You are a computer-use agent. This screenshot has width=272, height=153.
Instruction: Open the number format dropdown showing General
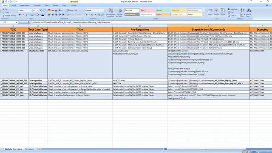[103, 10]
